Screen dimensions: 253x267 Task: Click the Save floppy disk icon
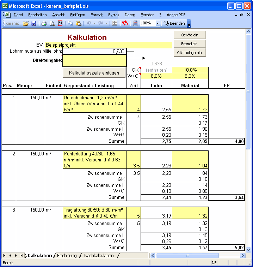(34, 23)
